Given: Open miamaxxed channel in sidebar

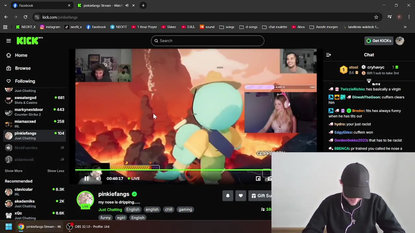Looking at the screenshot, I should 35,124.
